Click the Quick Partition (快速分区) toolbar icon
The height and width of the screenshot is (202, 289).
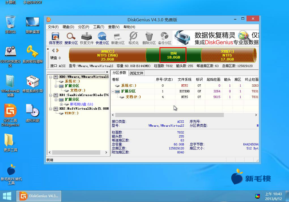click(x=102, y=38)
